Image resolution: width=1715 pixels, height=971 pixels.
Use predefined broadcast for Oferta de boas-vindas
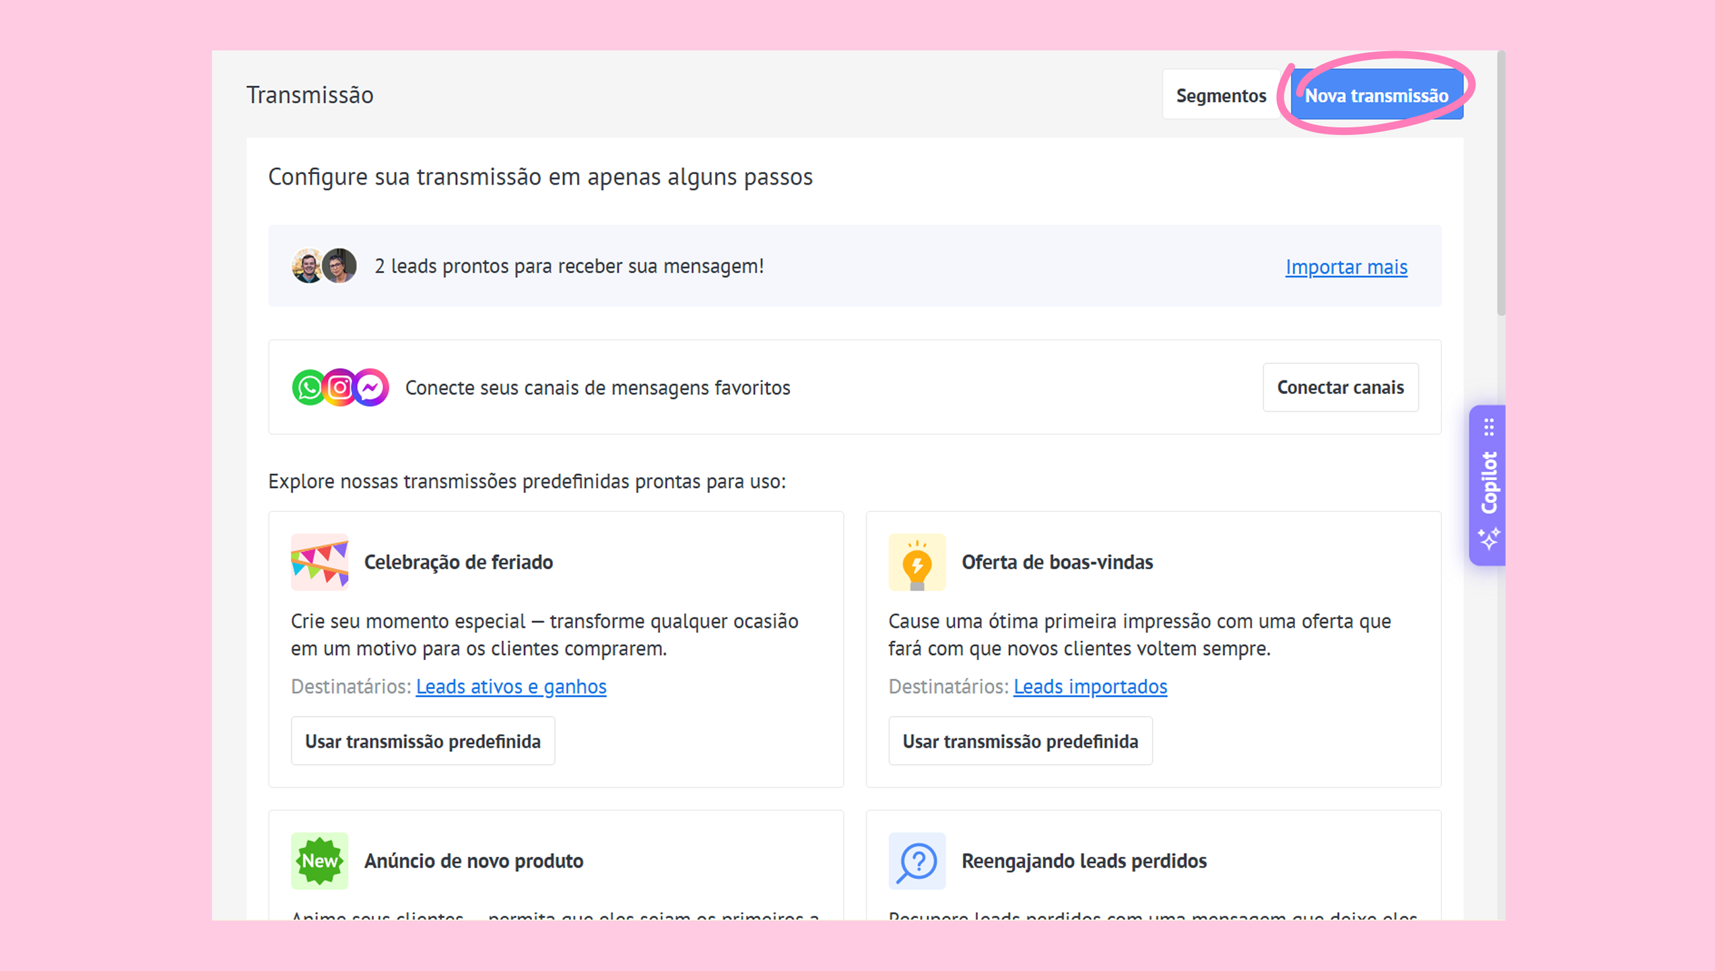click(1020, 741)
